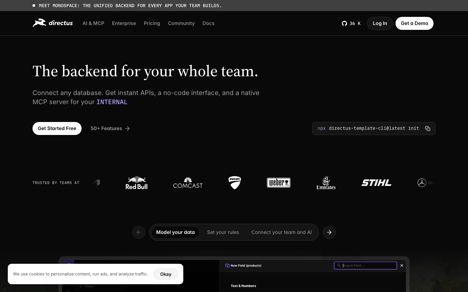Click the Get Started Free button

[x=57, y=128]
